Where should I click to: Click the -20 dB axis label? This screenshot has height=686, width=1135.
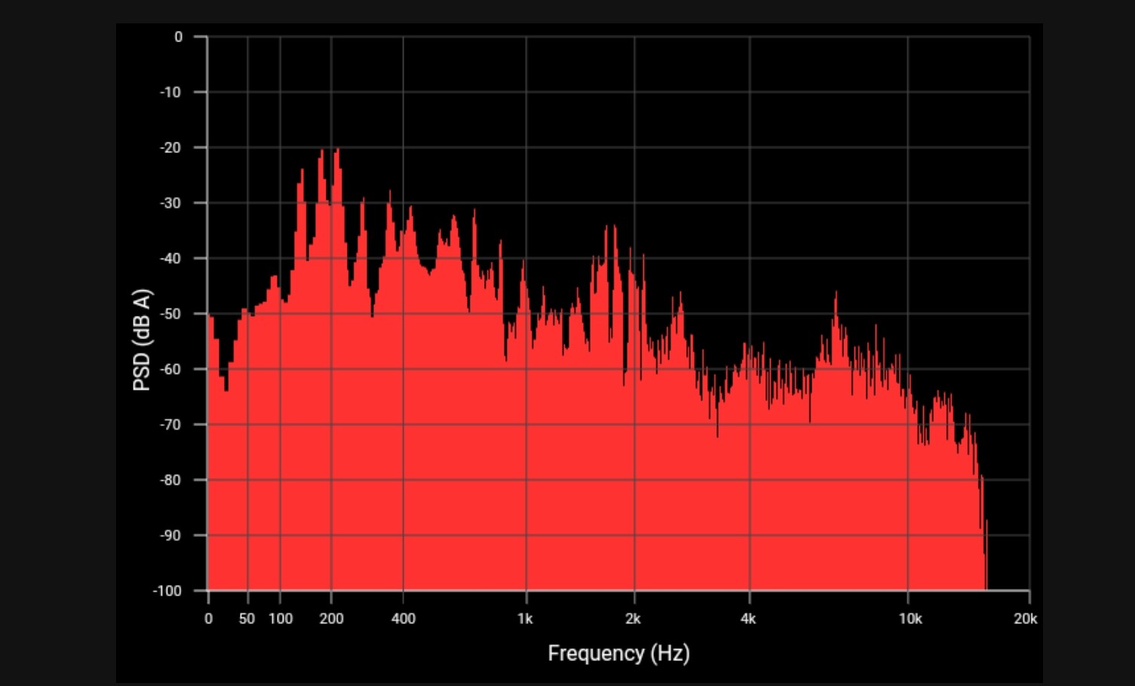click(x=170, y=148)
